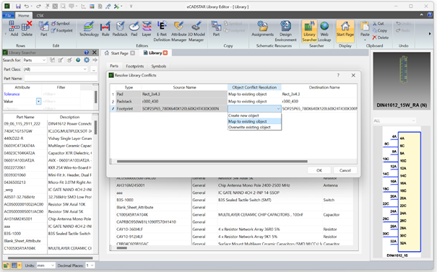
Task: Toggle the lock icon in status bar
Action: (6, 266)
